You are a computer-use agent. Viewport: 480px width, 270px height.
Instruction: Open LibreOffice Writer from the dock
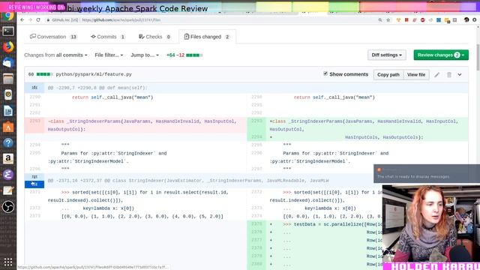click(x=8, y=111)
